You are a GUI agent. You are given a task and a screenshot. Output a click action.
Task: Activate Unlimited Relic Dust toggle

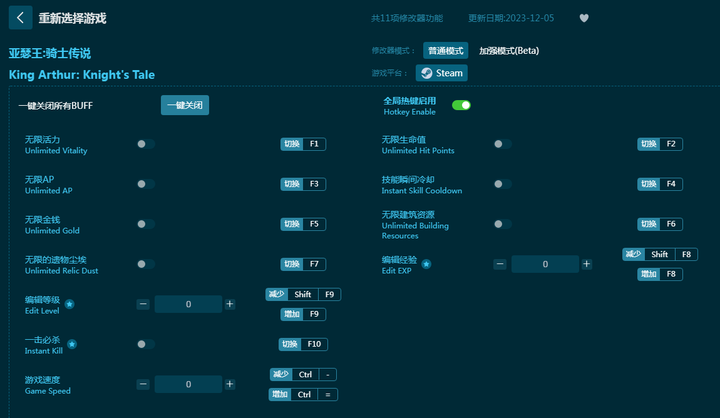click(x=145, y=264)
